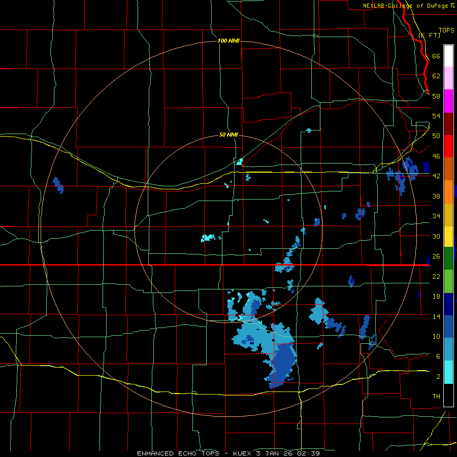The image size is (457, 457).
Task: Click the Enhanced Echo Tops KUEX caption
Action: coord(228,453)
